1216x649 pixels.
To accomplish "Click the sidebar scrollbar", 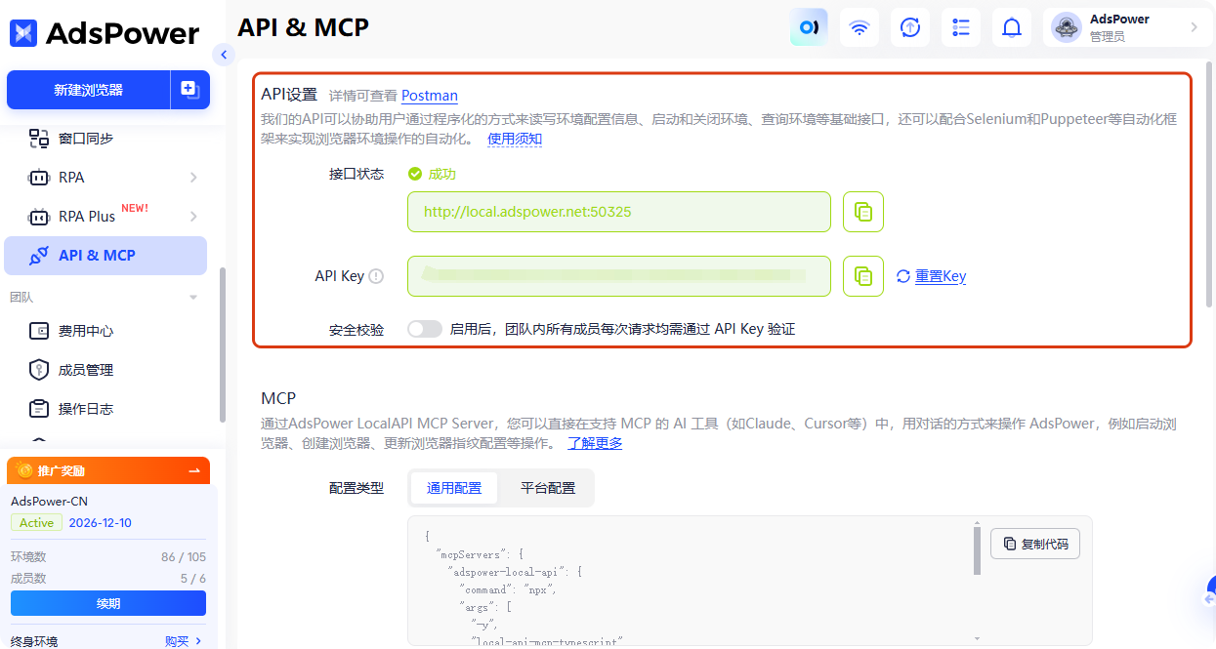I will coord(224,346).
